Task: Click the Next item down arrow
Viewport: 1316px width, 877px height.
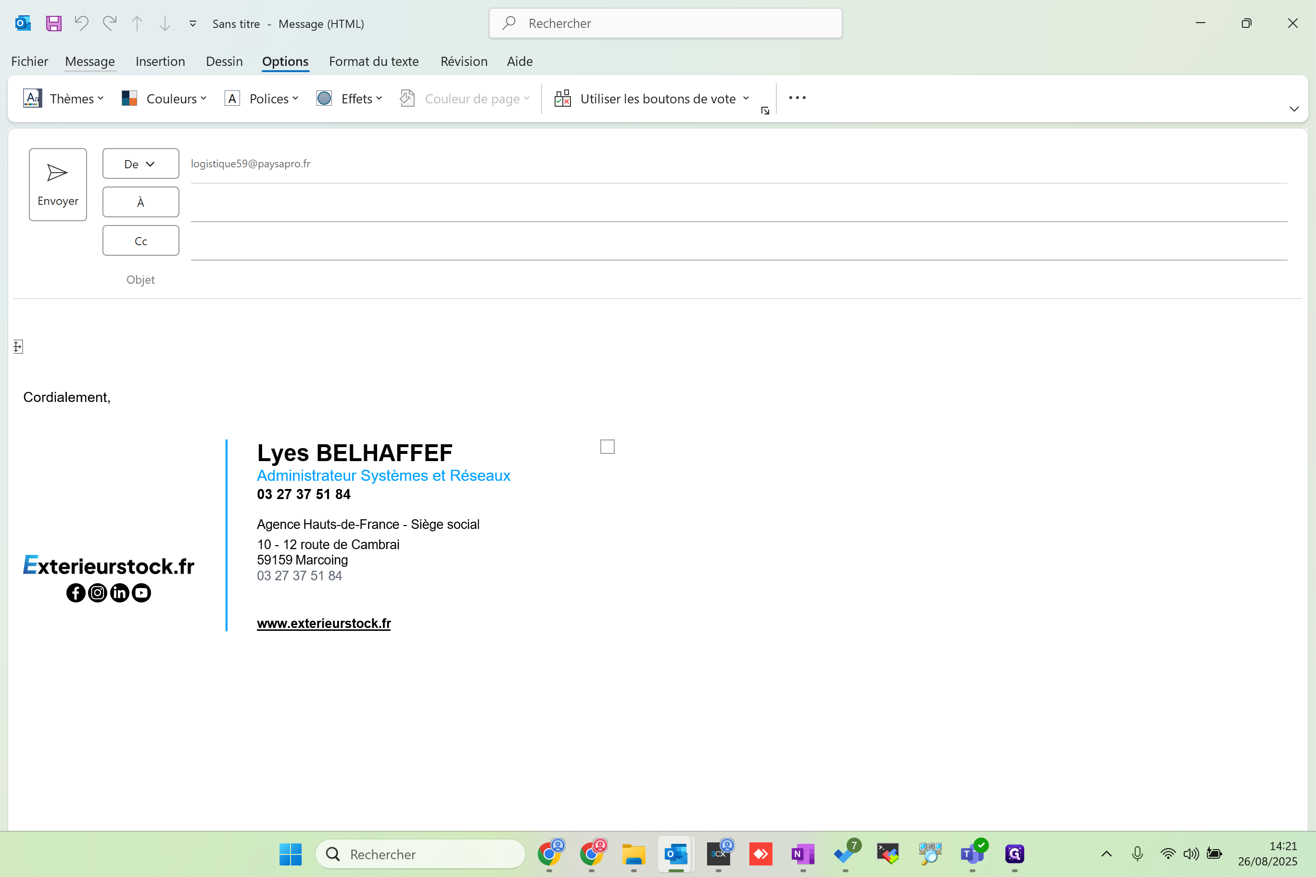Action: point(164,24)
